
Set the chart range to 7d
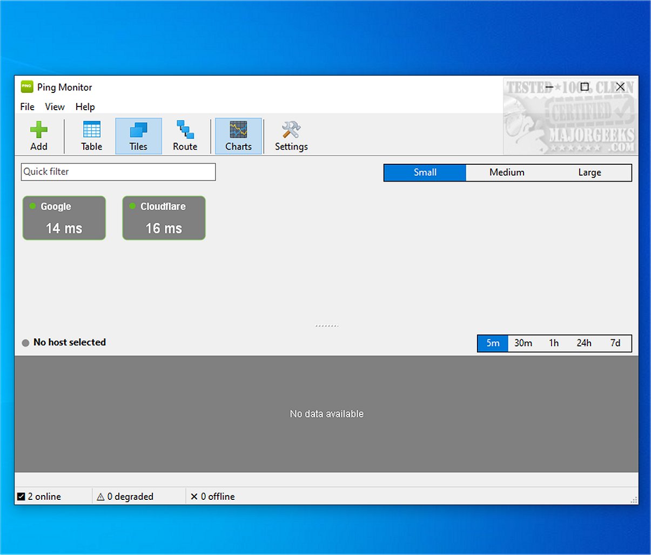(615, 343)
